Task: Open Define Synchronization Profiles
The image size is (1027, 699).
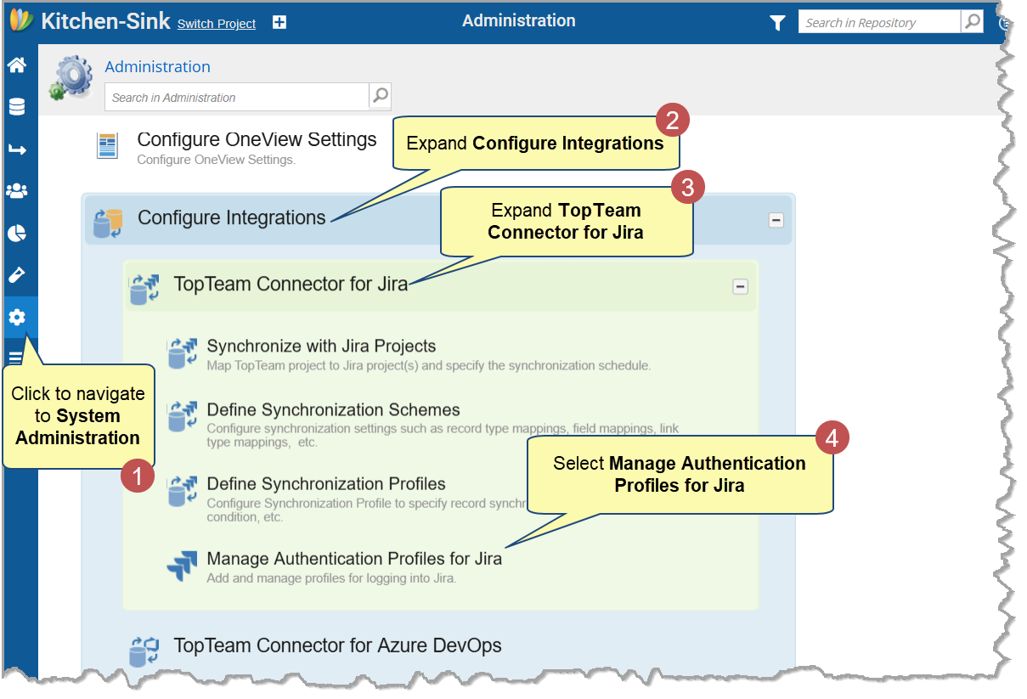Action: (326, 483)
